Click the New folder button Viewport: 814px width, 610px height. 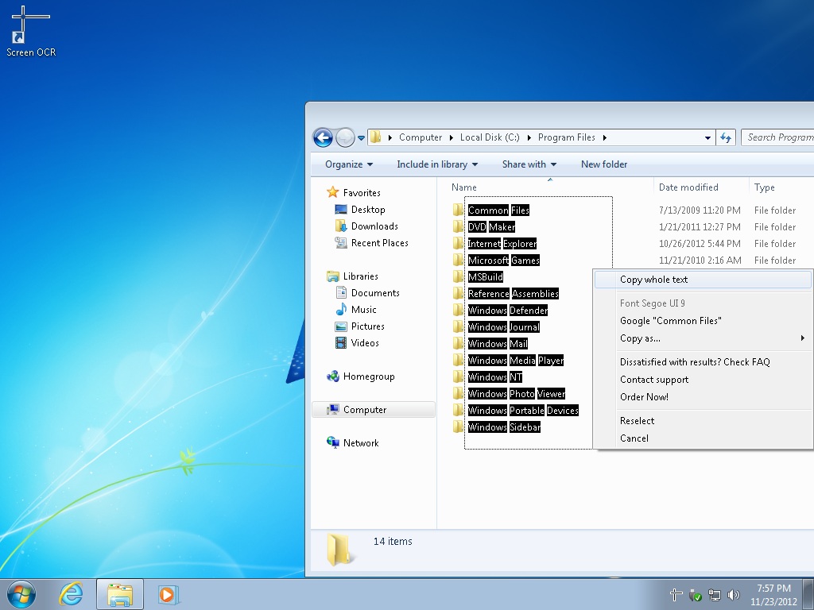point(604,164)
